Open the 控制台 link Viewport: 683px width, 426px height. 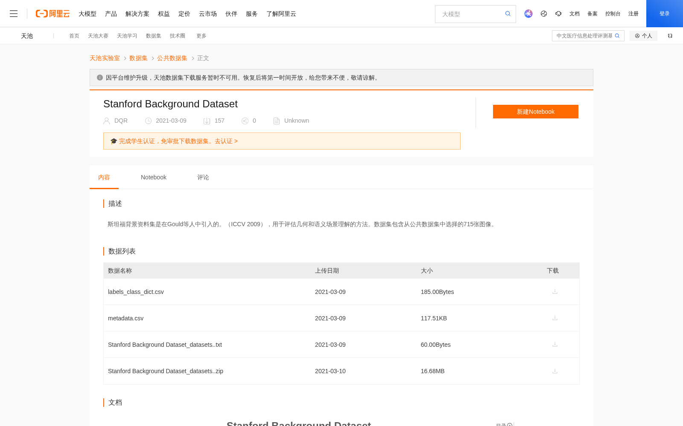[x=613, y=14]
